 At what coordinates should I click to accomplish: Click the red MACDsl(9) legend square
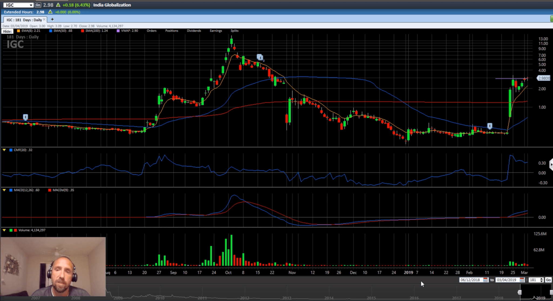pyautogui.click(x=50, y=190)
